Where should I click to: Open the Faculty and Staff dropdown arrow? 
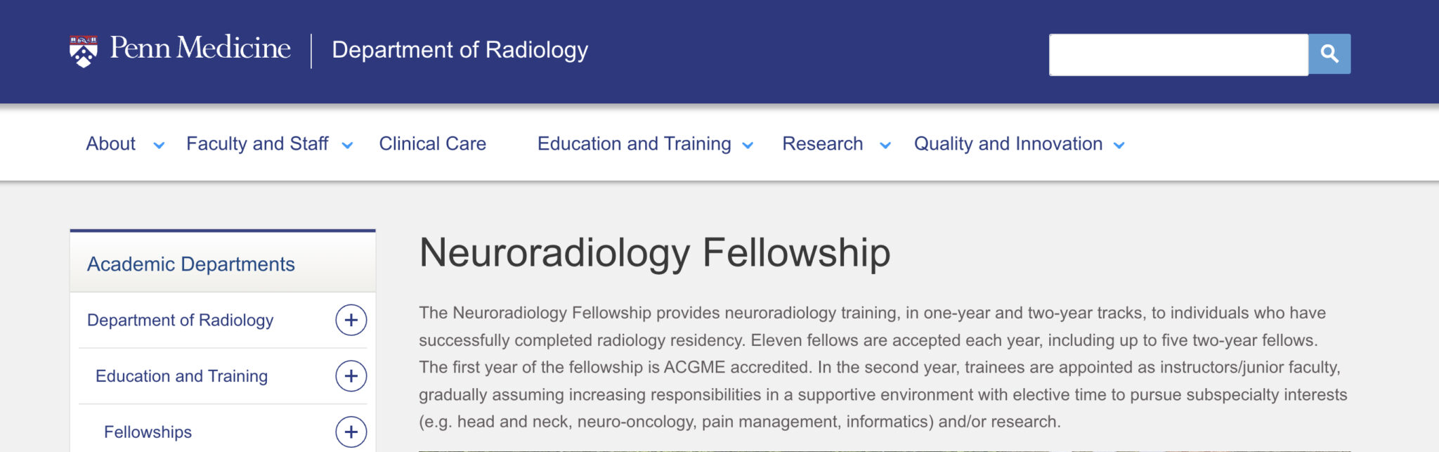(347, 146)
